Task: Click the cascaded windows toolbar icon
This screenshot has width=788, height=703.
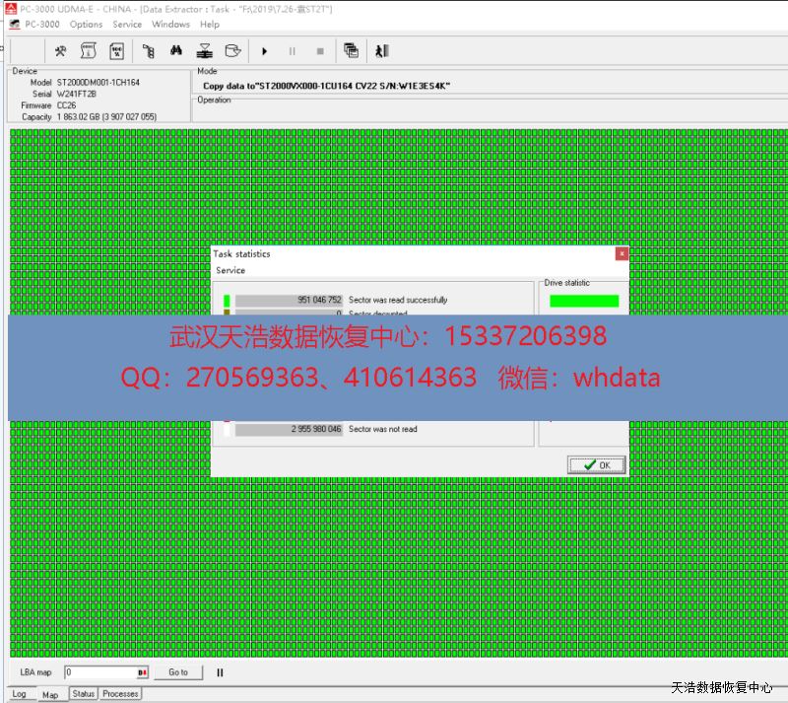Action: click(351, 51)
